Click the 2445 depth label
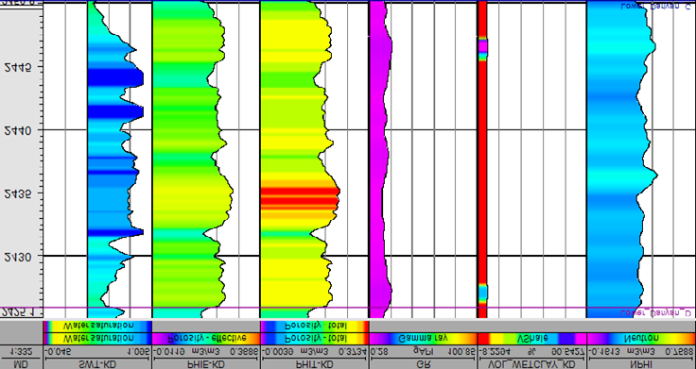 click(x=19, y=68)
